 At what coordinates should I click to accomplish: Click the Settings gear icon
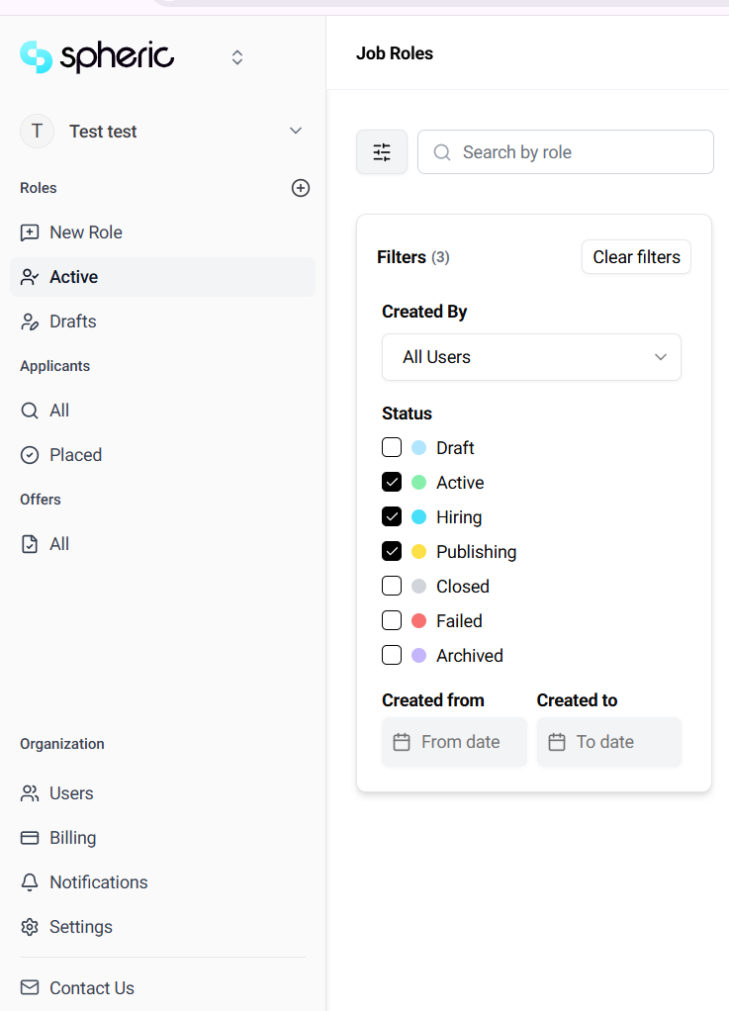[31, 927]
